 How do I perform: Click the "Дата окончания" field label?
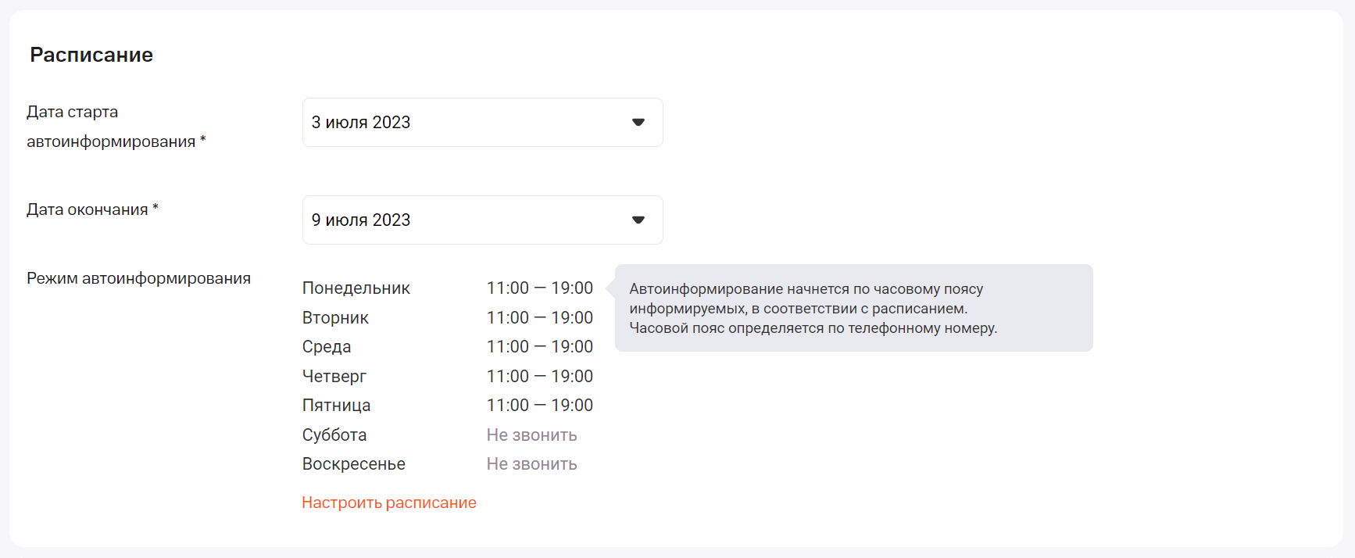[x=92, y=209]
